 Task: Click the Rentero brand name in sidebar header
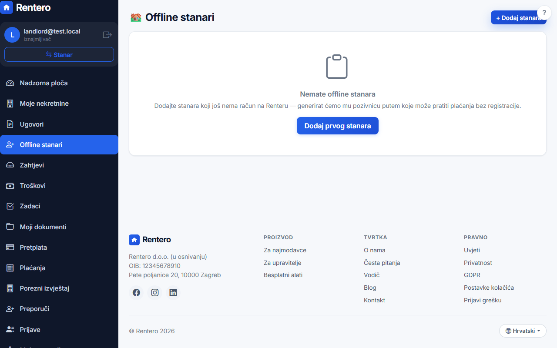pyautogui.click(x=33, y=7)
